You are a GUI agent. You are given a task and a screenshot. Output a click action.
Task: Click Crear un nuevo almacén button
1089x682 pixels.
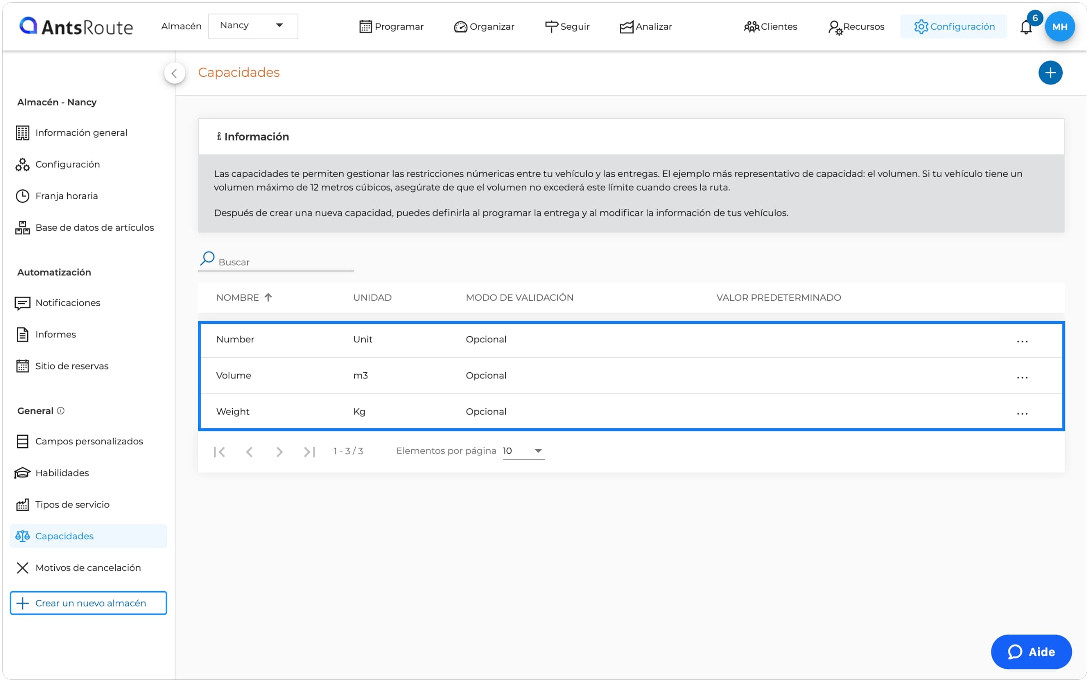tap(88, 603)
